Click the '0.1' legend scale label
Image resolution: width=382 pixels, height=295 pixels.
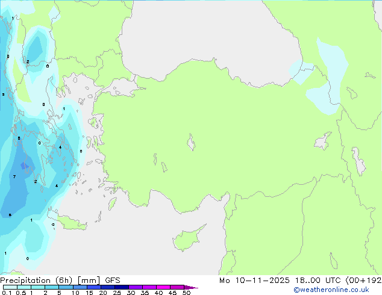(7, 293)
